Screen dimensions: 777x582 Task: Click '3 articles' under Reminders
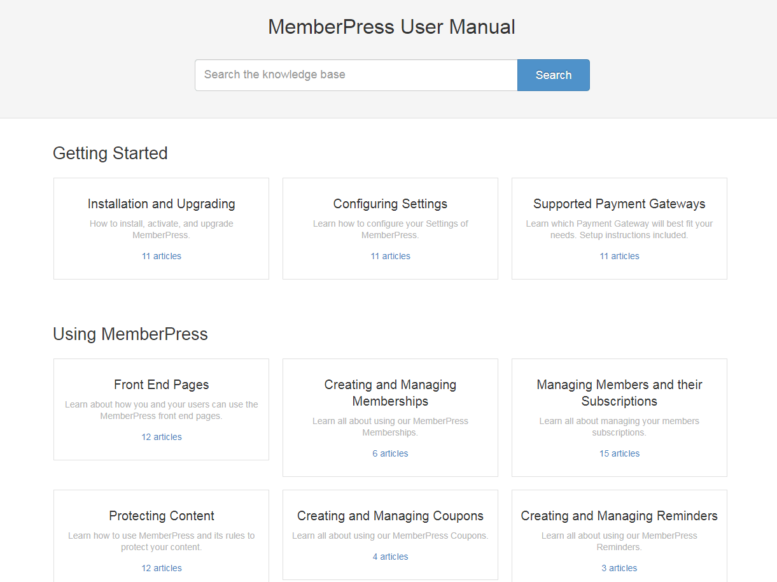tap(619, 569)
